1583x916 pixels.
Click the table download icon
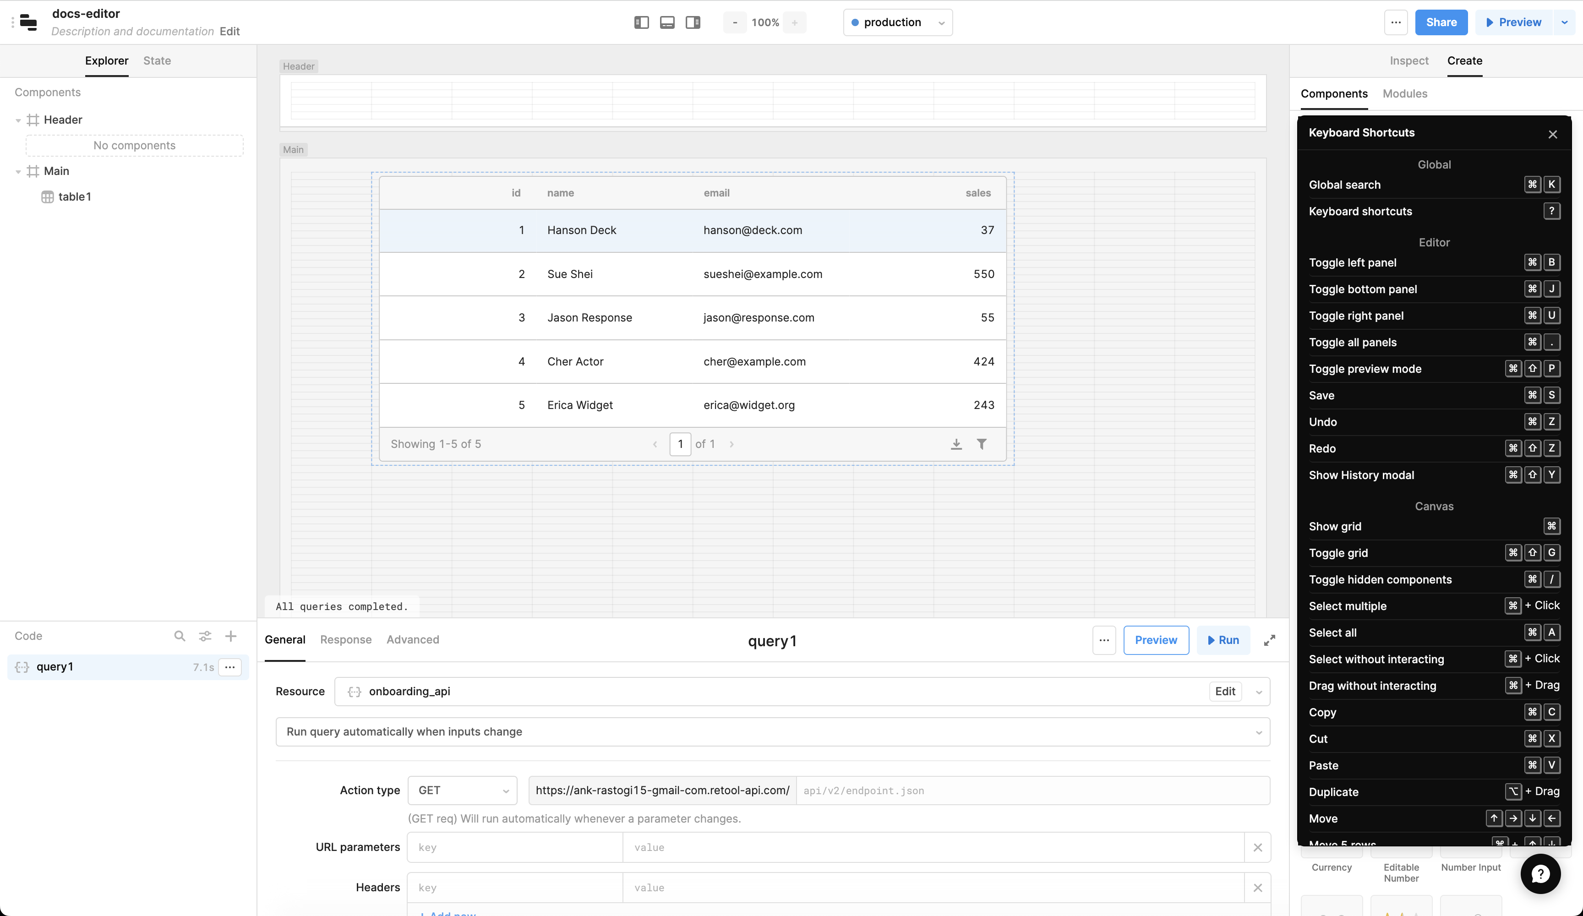pyautogui.click(x=956, y=444)
